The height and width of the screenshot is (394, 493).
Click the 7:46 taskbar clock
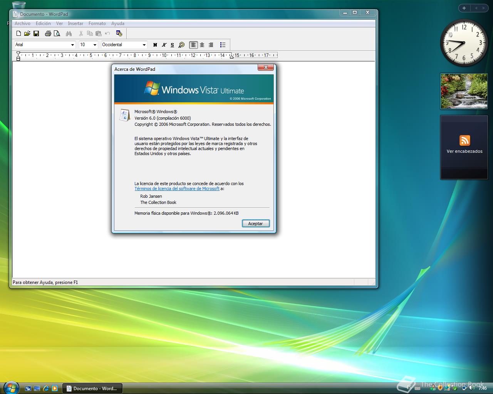pyautogui.click(x=483, y=388)
